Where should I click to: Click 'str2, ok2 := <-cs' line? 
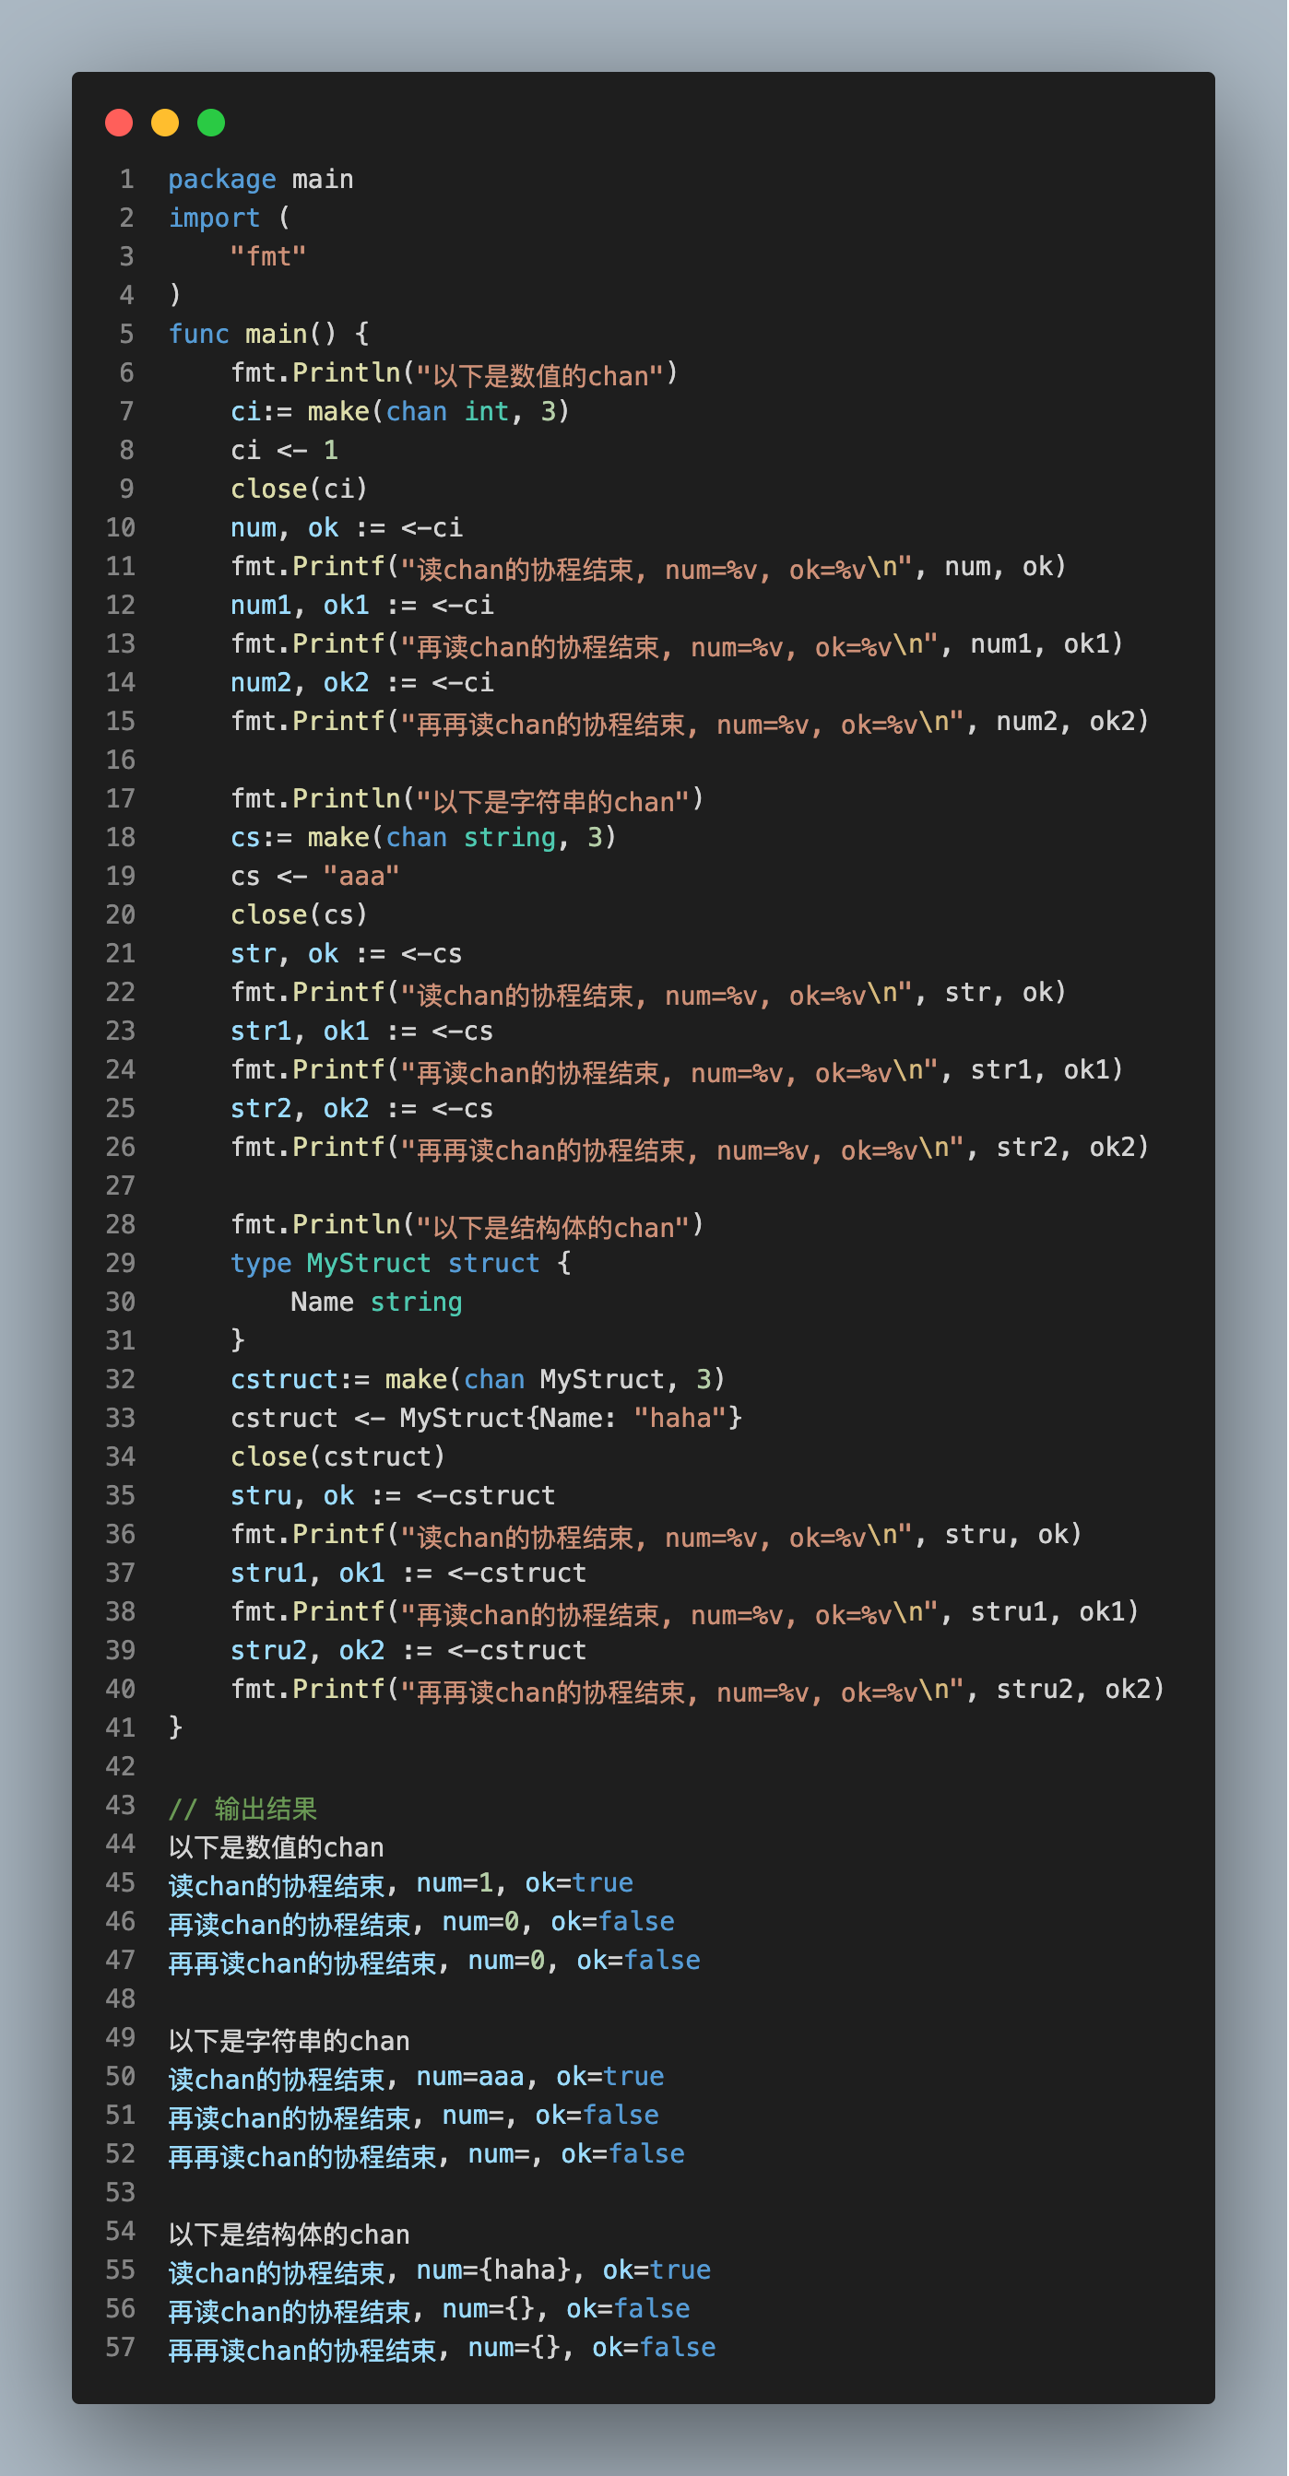[x=362, y=1109]
